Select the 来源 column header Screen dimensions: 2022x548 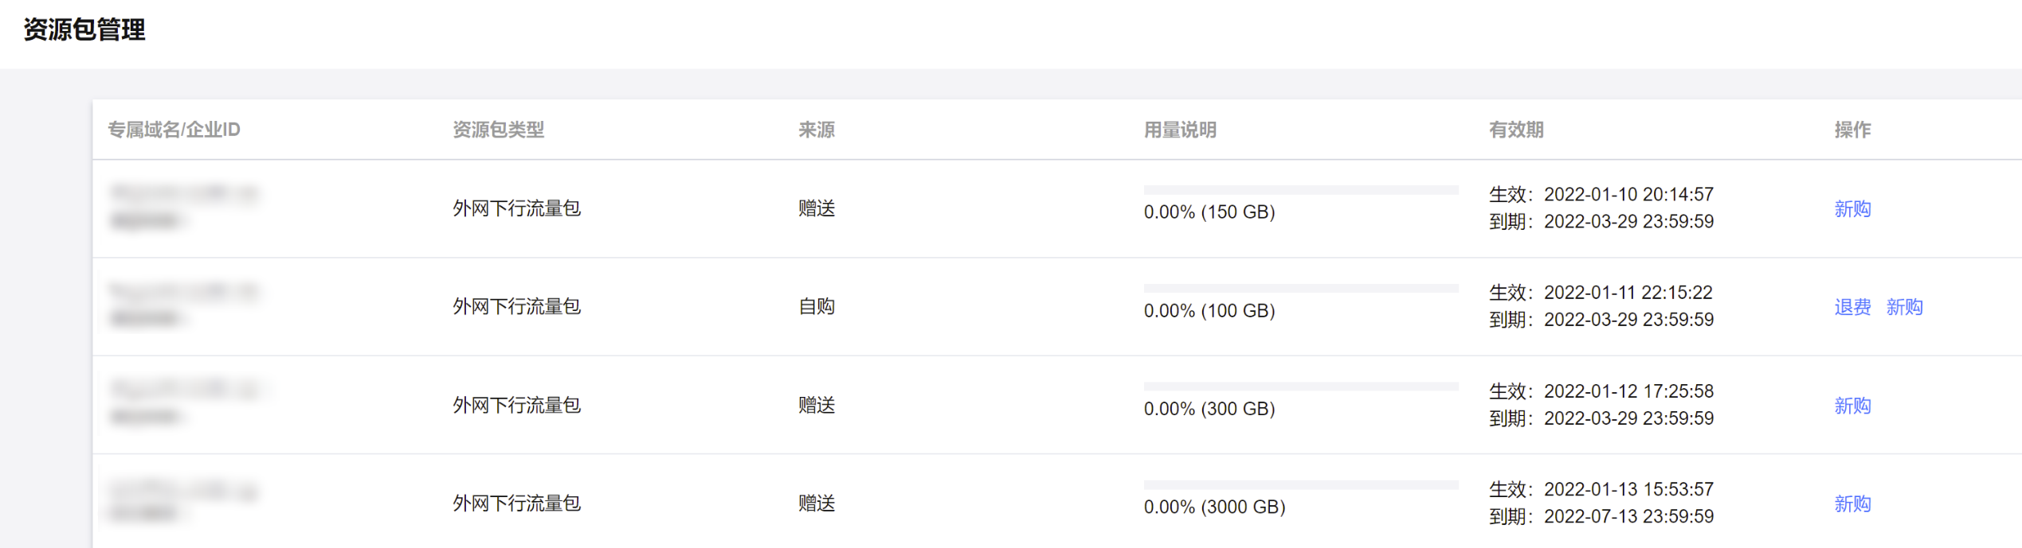[x=816, y=130]
